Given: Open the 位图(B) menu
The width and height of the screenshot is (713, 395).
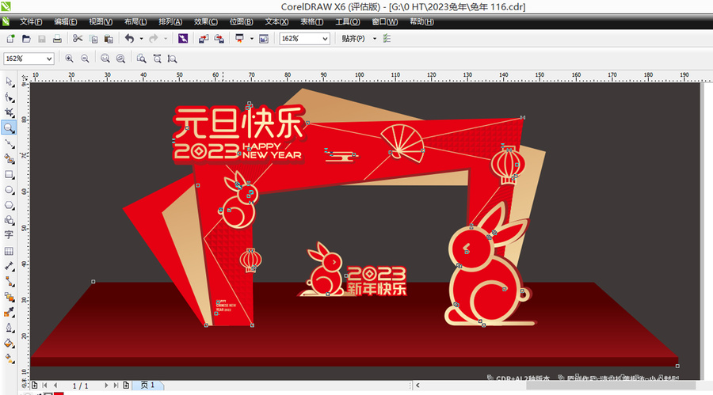Looking at the screenshot, I should pyautogui.click(x=241, y=22).
